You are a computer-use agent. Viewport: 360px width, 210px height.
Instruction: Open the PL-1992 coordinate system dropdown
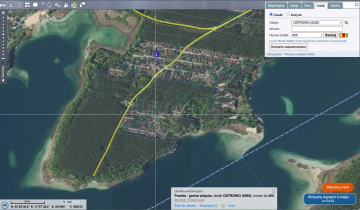(x=72, y=202)
